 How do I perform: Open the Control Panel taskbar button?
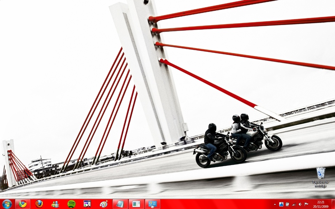click(x=152, y=204)
